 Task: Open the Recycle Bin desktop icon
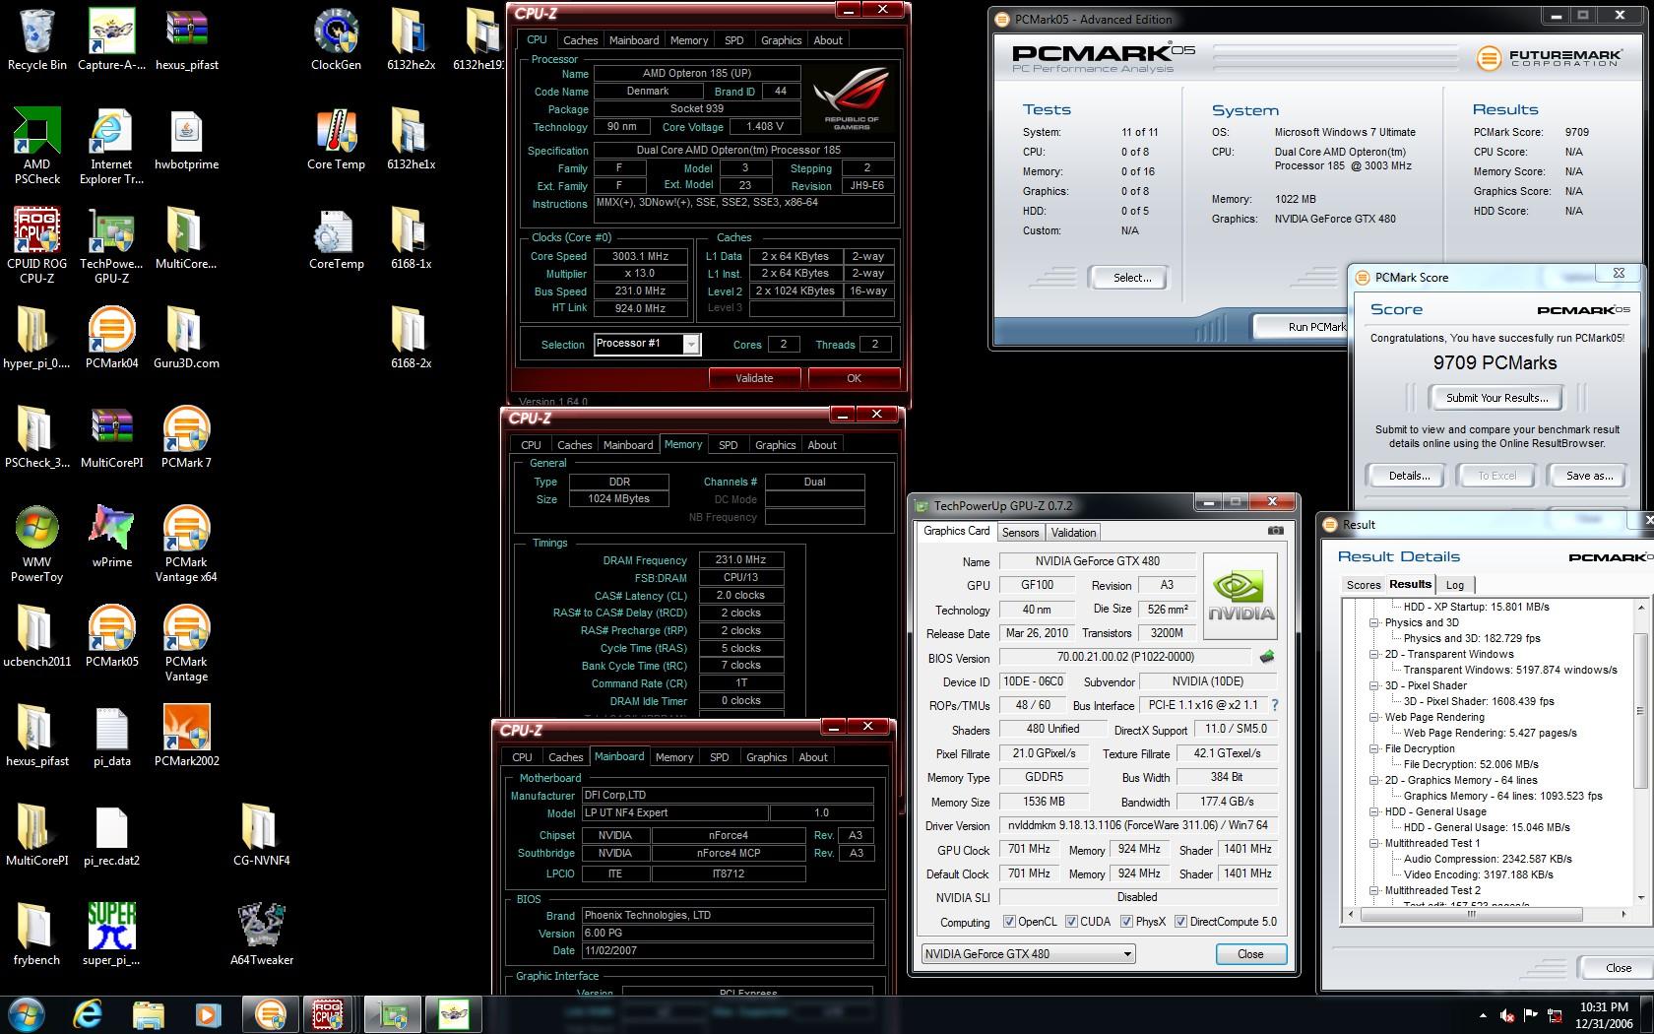click(x=37, y=39)
